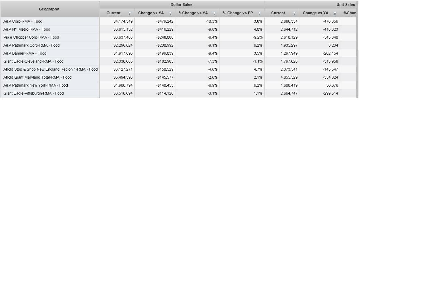Open filter for Dollar Sales Change vs YA
This screenshot has height=290, width=423.
(170, 13)
